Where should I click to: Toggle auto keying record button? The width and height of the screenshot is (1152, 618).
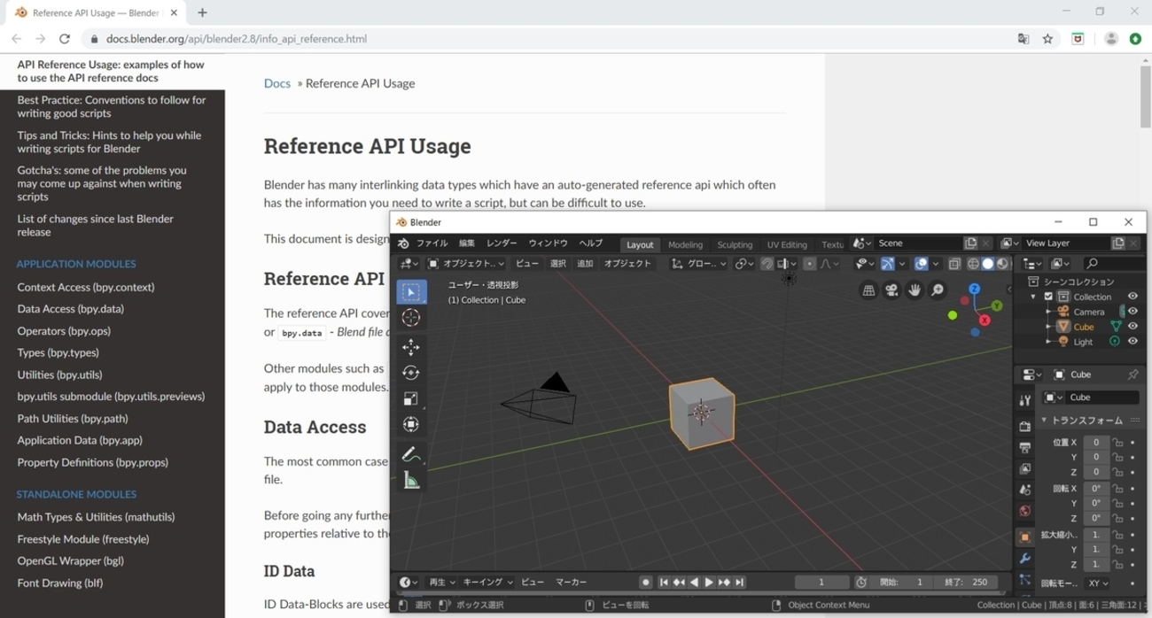(x=646, y=583)
